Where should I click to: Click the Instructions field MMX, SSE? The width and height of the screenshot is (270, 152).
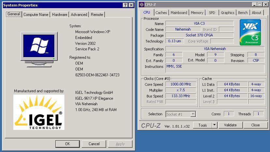(x=215, y=68)
